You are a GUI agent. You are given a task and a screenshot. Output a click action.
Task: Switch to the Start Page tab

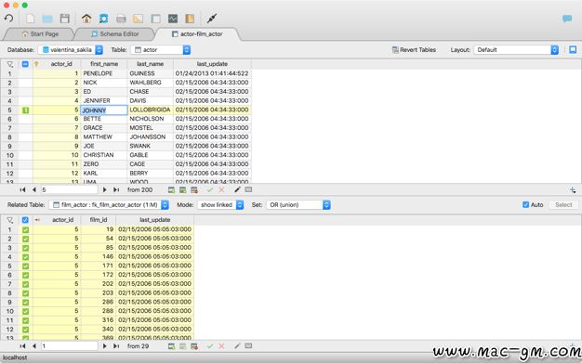tap(40, 34)
